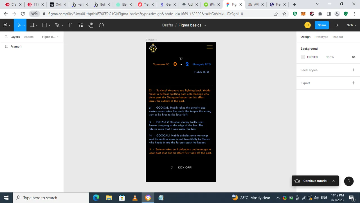Open the shape tools dropdown arrow
The height and width of the screenshot is (203, 360).
pos(49,25)
